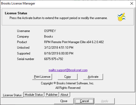Select the License Status tab
The height and width of the screenshot is (105, 136).
[12, 95]
